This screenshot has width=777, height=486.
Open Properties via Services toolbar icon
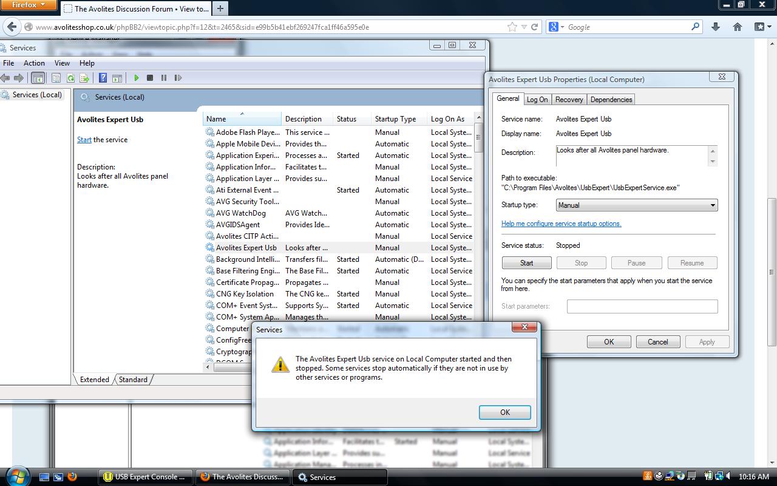point(56,78)
